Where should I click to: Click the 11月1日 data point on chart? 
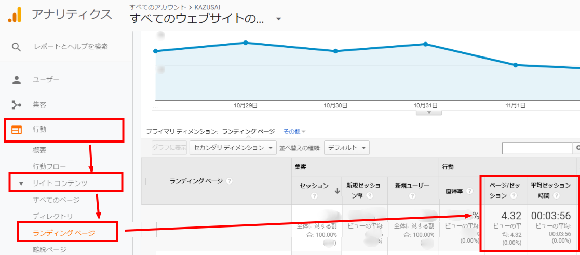[516, 65]
